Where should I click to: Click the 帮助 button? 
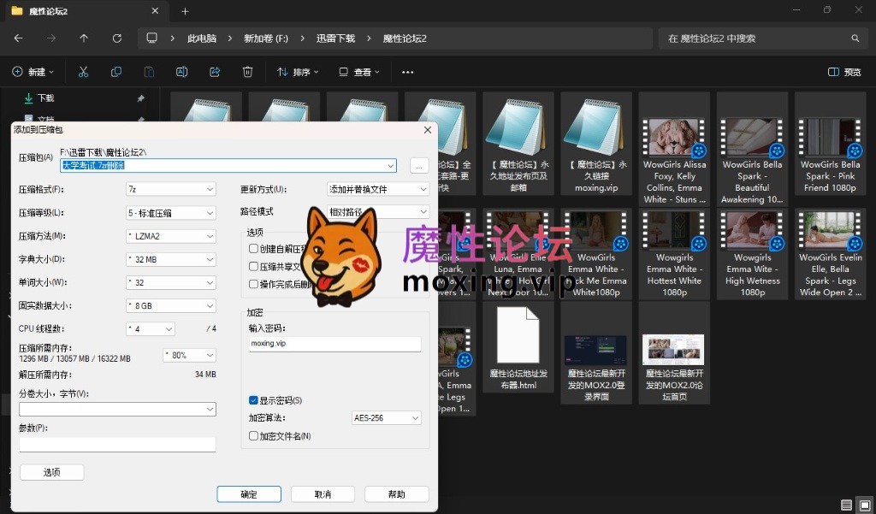click(x=397, y=494)
